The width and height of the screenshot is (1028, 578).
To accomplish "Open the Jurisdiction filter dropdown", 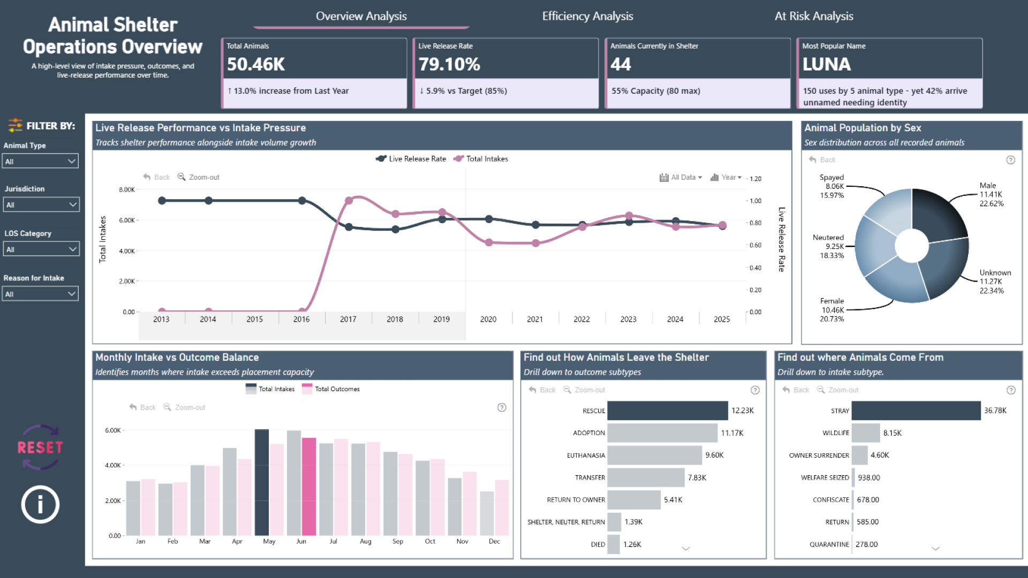I will point(41,204).
